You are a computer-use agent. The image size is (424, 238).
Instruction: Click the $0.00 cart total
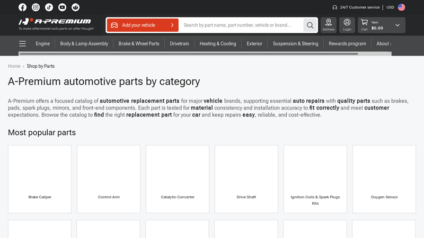[377, 28]
